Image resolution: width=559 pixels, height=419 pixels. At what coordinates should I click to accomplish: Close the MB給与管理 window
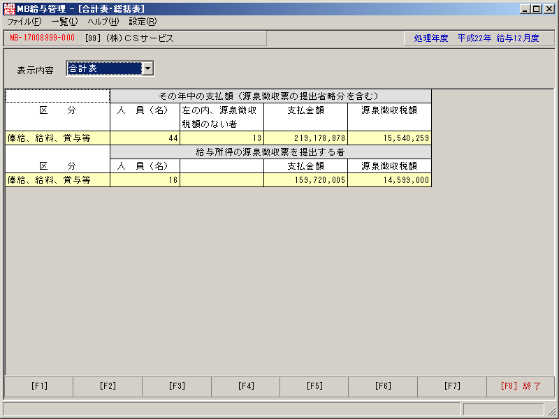[549, 9]
